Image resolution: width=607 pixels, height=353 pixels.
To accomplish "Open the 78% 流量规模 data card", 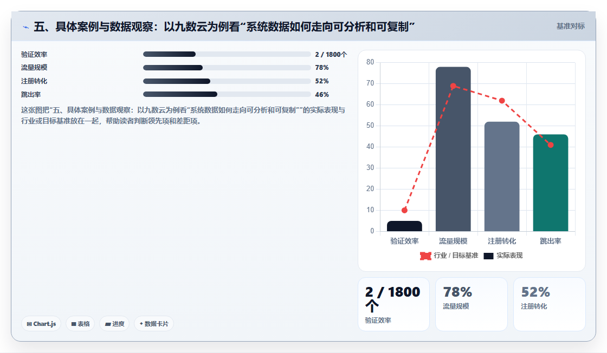I will pos(472,304).
